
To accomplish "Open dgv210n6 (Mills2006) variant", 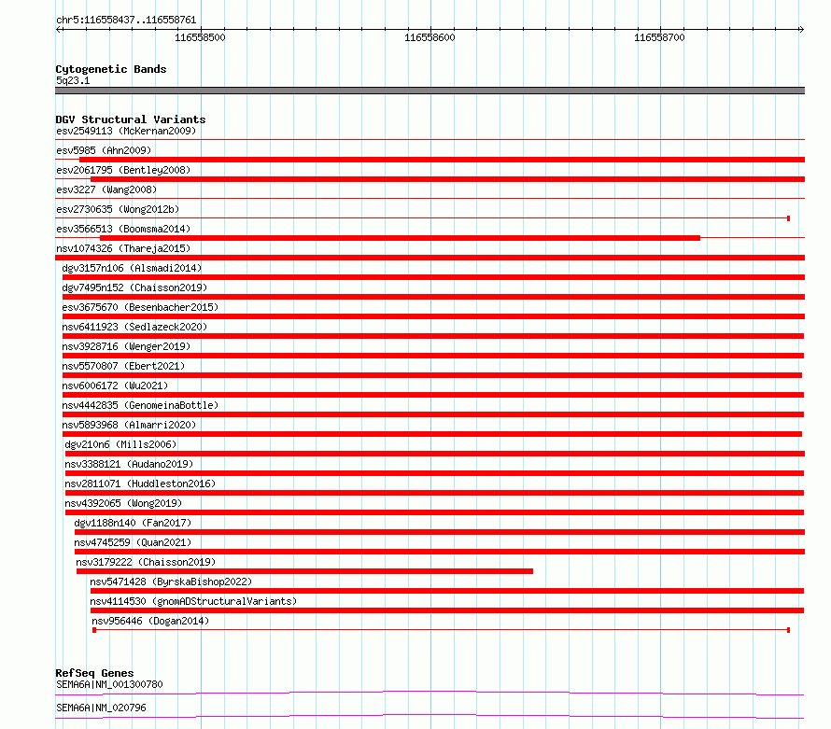I will (x=120, y=444).
